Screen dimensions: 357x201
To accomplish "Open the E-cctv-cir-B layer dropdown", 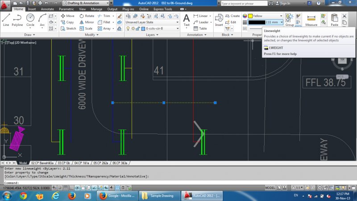I will coord(152,29).
